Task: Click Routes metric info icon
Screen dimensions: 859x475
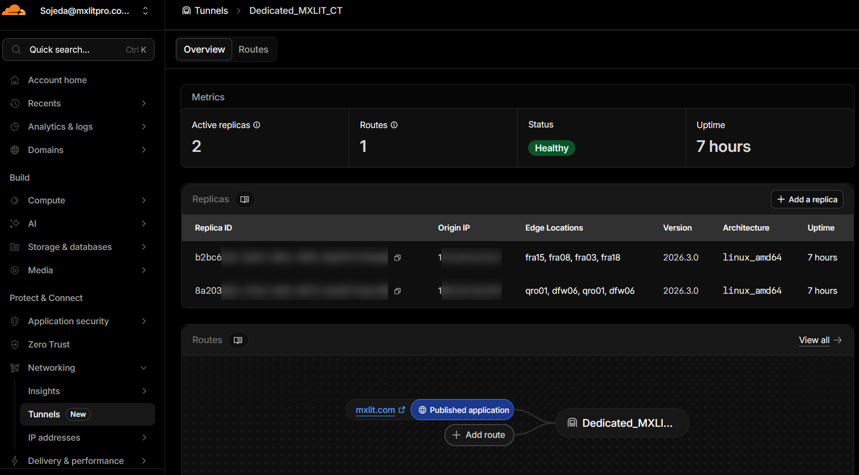Action: click(394, 125)
